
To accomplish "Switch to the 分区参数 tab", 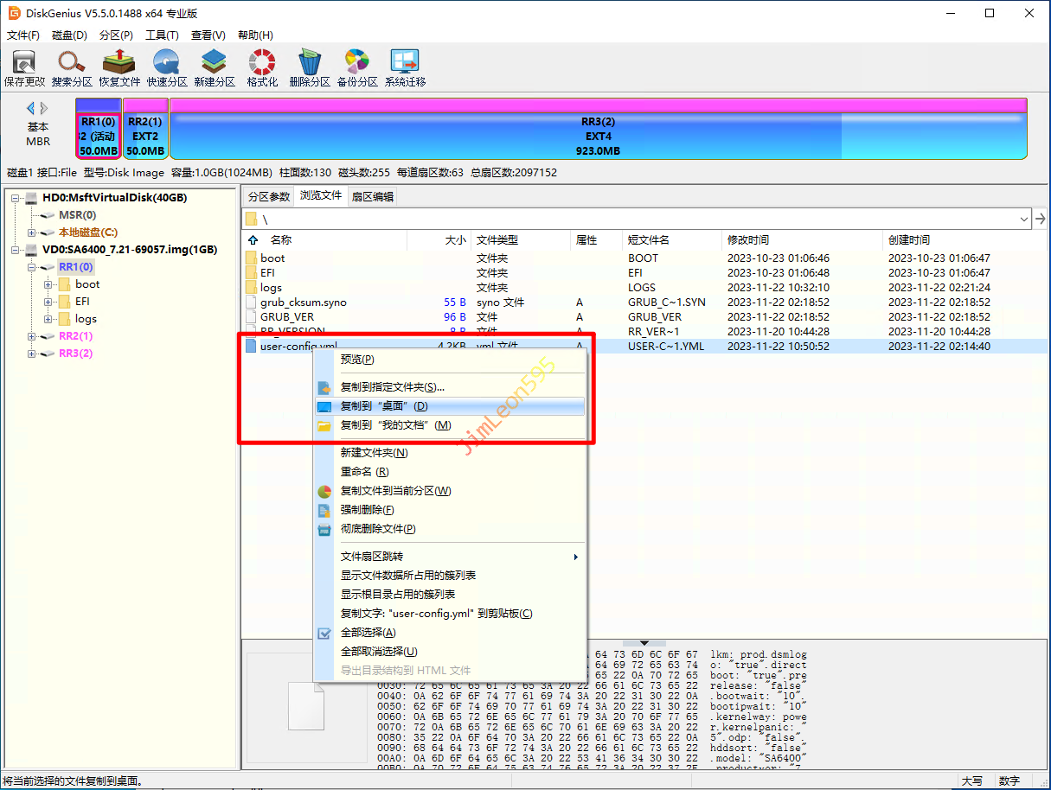I will [x=268, y=196].
